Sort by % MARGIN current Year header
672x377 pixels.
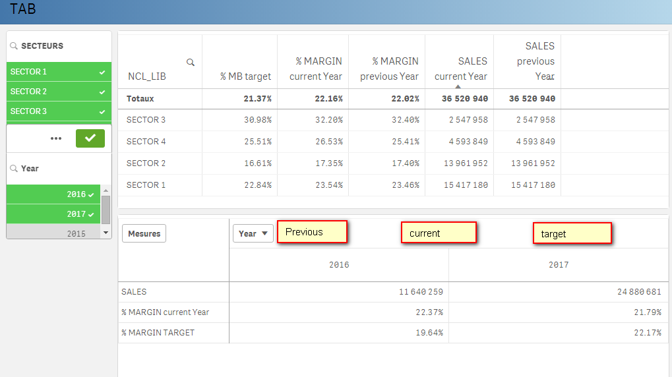316,69
